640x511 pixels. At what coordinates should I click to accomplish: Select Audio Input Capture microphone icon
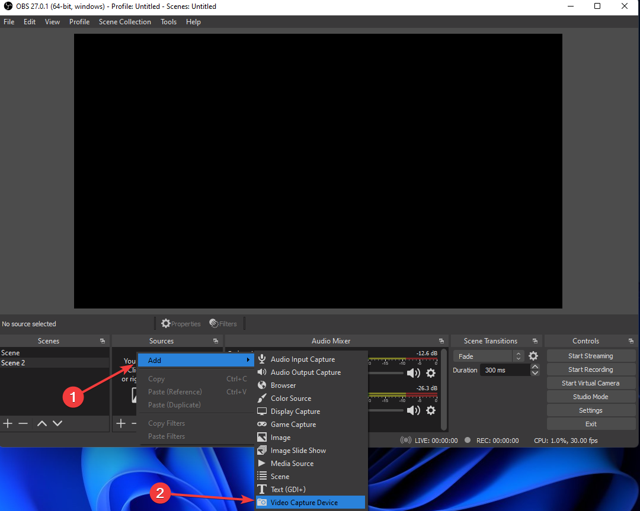pos(262,359)
